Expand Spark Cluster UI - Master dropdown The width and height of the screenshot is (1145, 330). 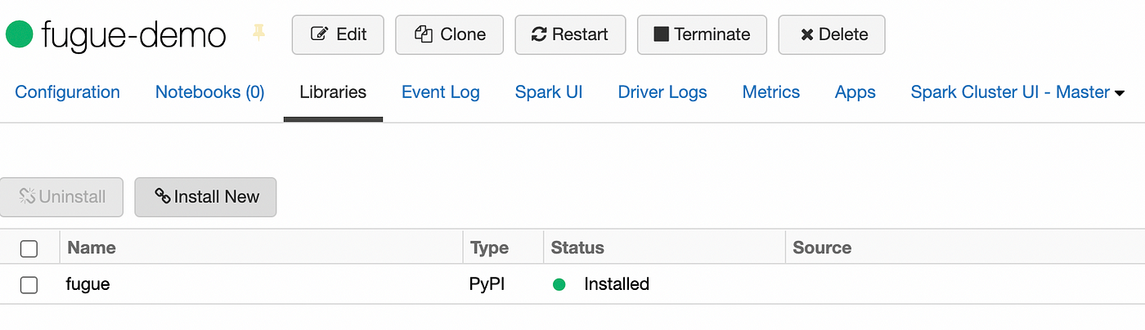(x=1017, y=92)
